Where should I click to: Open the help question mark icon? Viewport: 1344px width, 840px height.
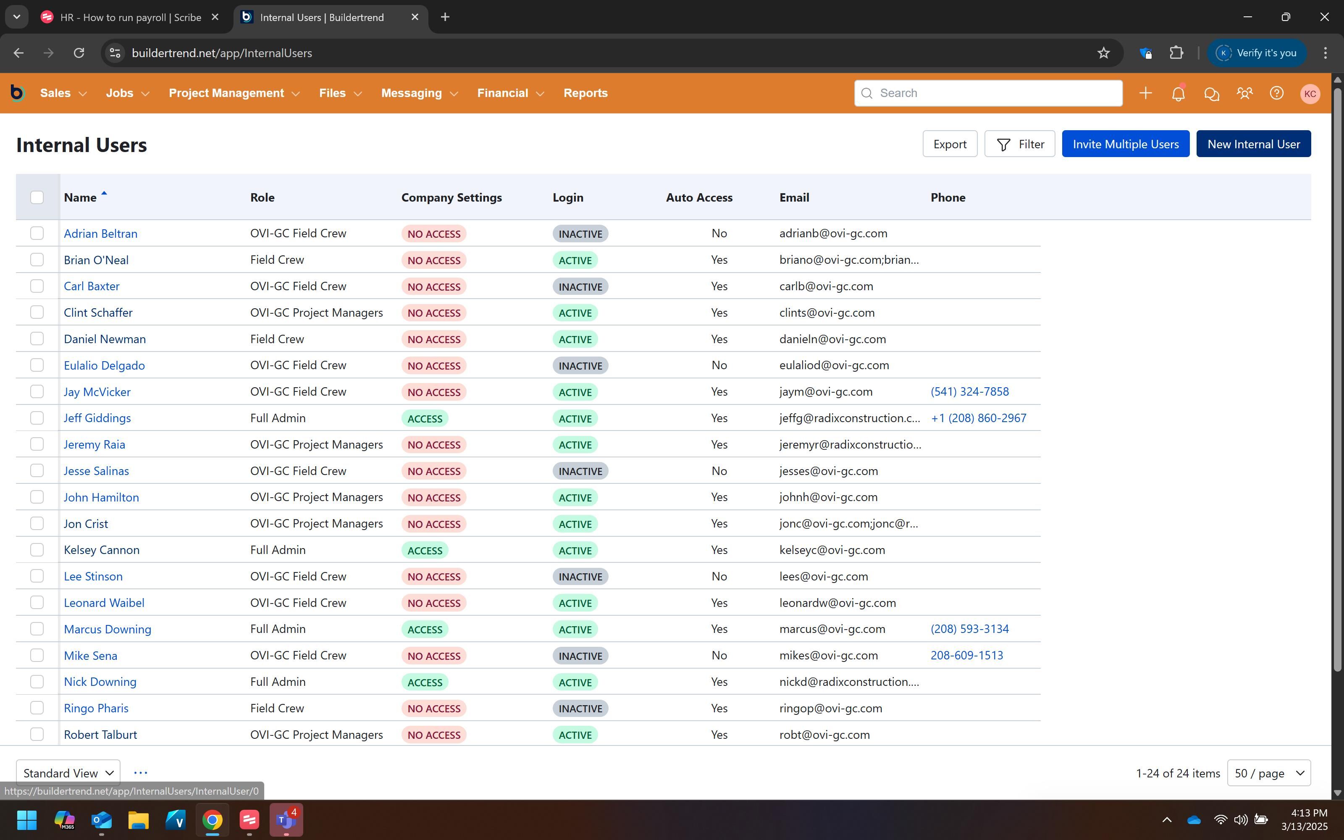[x=1276, y=93]
